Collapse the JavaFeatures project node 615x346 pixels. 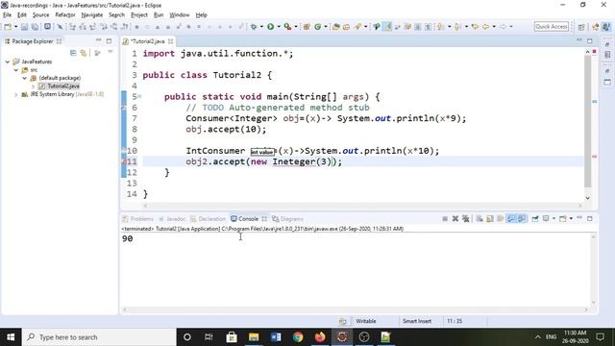click(x=8, y=62)
